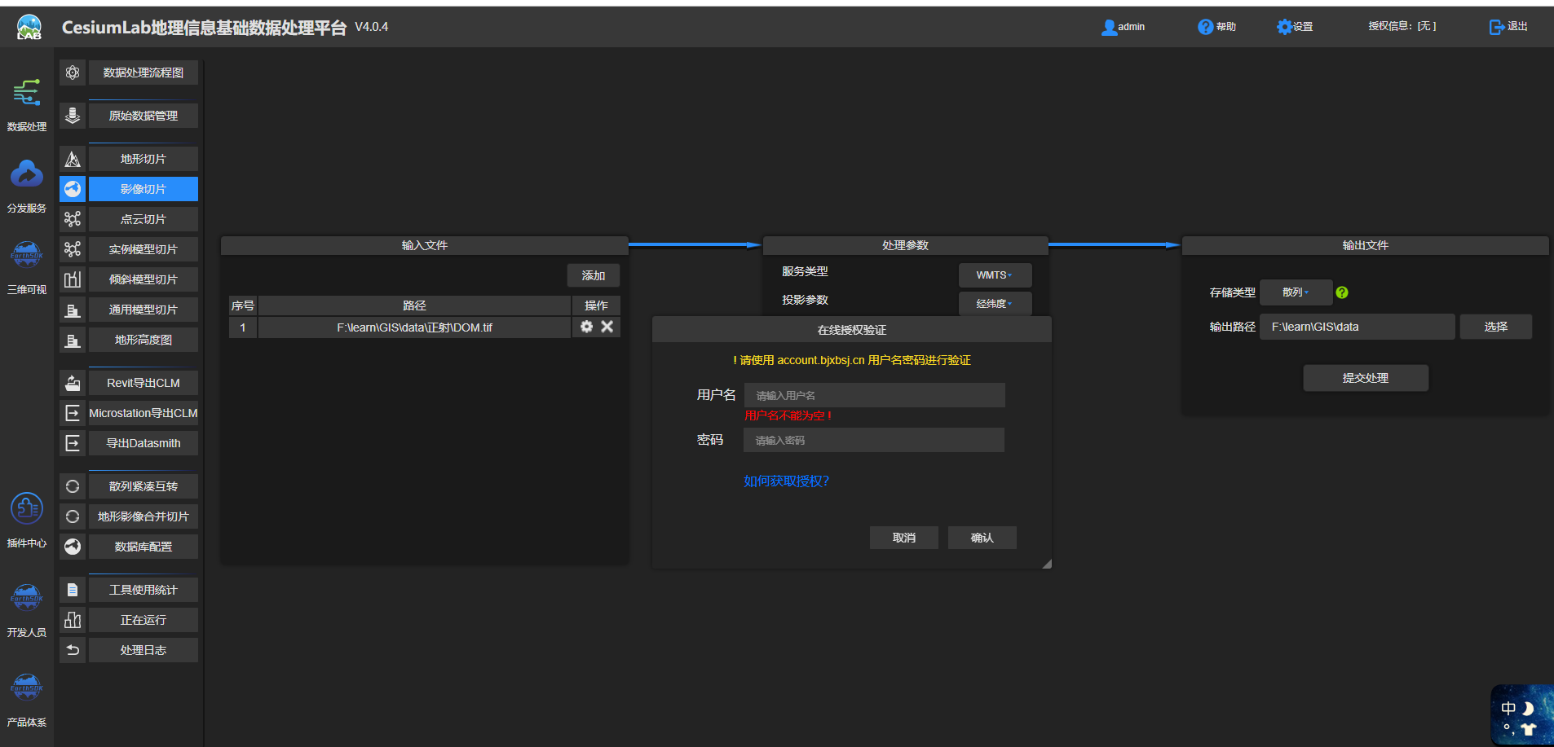The image size is (1554, 747).
Task: Click the path F:\learn\GIS\data\正射\DOM.tif
Action: pyautogui.click(x=414, y=327)
